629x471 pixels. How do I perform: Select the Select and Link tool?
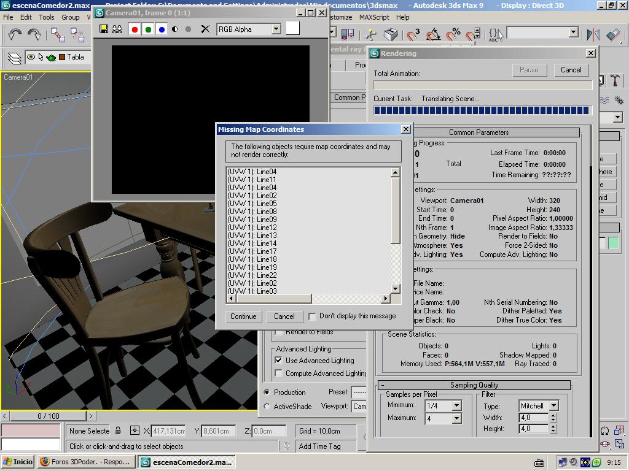pos(57,34)
